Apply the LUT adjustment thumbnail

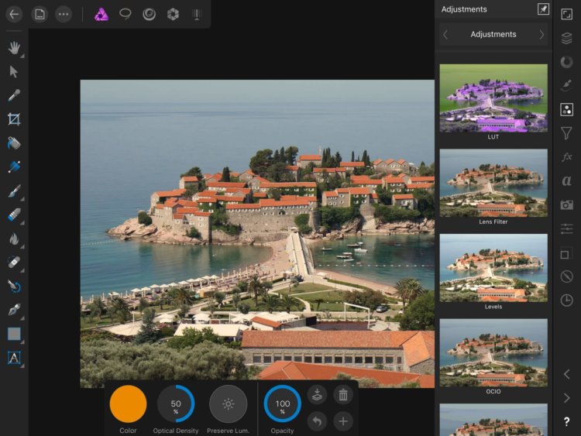[x=493, y=98]
